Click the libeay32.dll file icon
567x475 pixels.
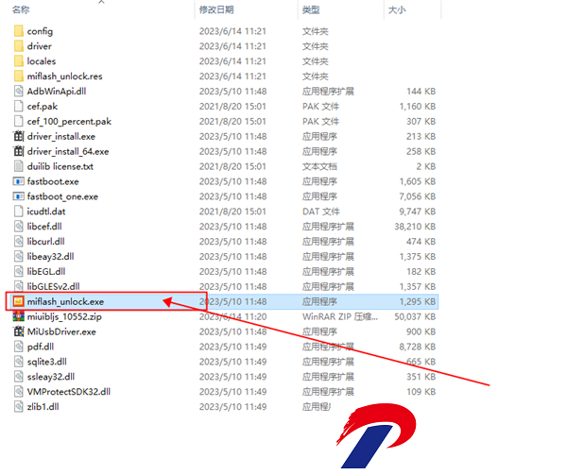point(19,257)
